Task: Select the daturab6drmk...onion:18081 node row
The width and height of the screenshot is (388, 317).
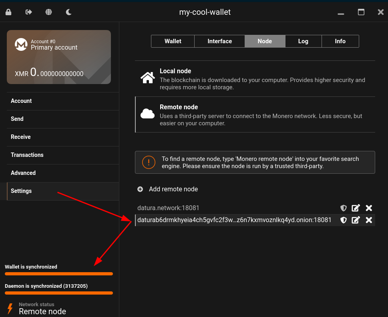Action: point(255,220)
